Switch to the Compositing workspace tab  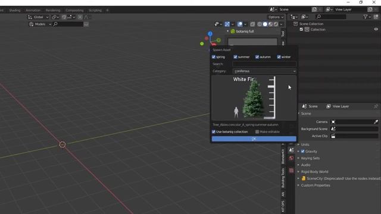[x=74, y=11]
